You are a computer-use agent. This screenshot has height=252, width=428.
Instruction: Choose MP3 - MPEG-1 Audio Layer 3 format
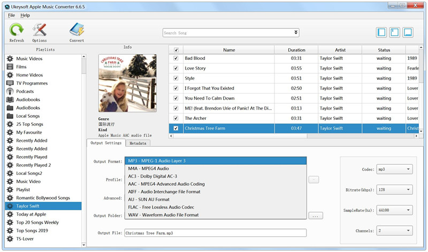pos(216,161)
